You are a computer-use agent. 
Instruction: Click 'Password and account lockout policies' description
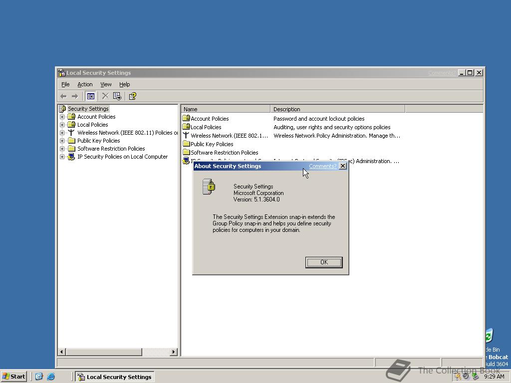coord(319,119)
